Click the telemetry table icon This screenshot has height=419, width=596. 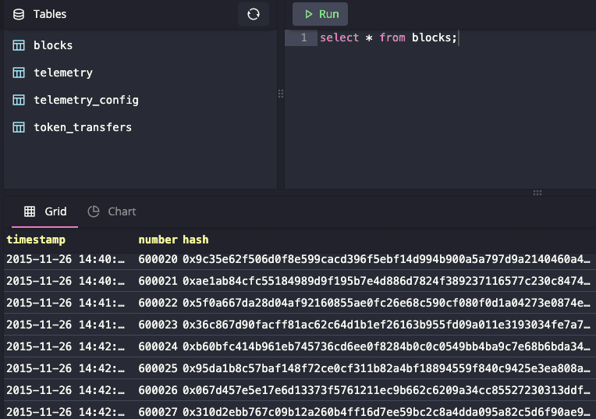(19, 73)
